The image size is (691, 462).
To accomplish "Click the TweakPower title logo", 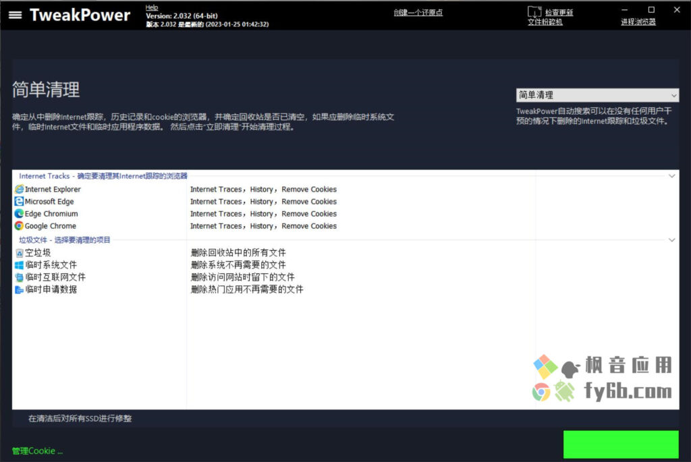I will pyautogui.click(x=80, y=15).
